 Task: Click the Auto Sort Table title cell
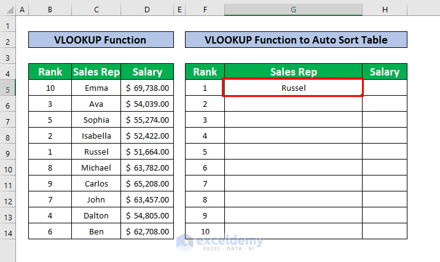click(296, 40)
